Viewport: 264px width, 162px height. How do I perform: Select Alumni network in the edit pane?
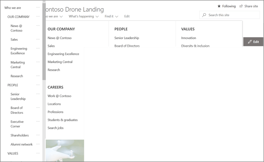pyautogui.click(x=22, y=144)
